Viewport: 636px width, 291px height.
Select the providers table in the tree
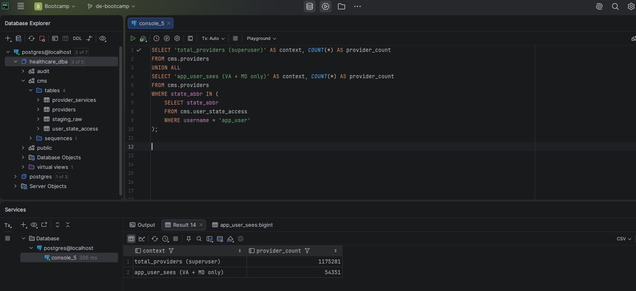64,109
